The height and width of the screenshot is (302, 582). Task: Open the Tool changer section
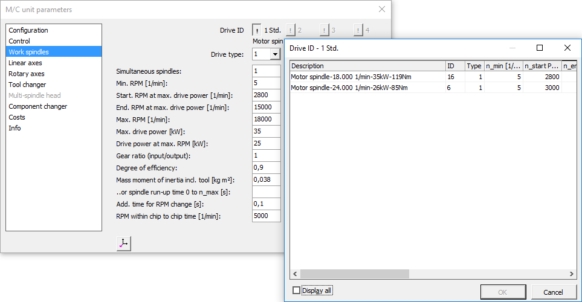(x=27, y=85)
